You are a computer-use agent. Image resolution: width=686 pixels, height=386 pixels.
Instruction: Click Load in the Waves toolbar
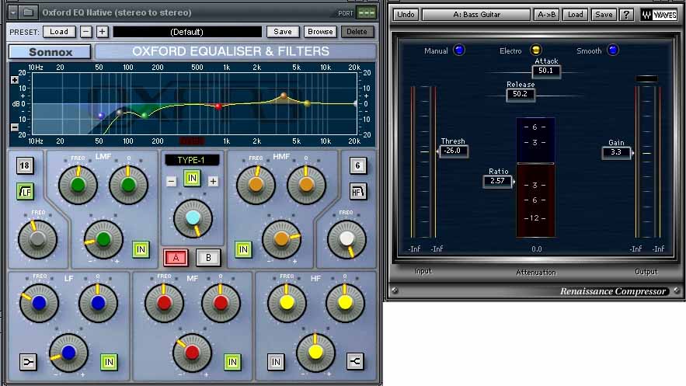point(576,15)
